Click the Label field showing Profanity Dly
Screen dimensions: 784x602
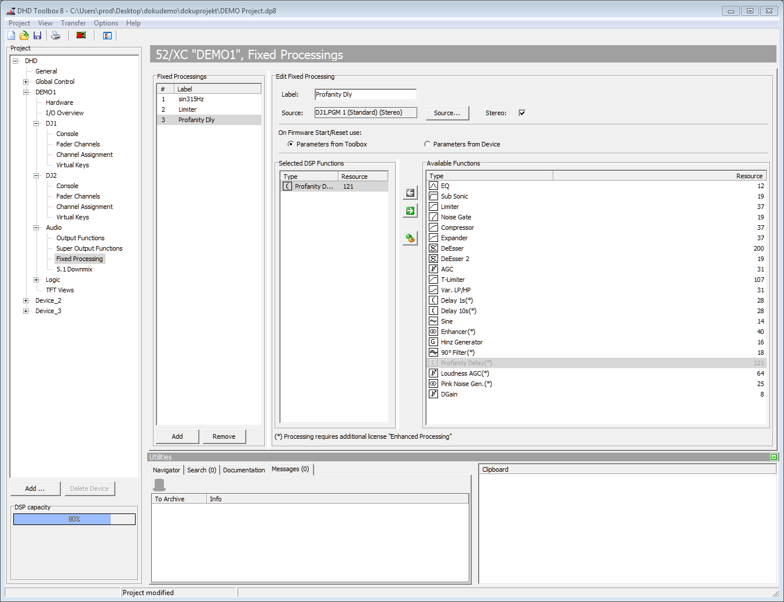tap(365, 94)
